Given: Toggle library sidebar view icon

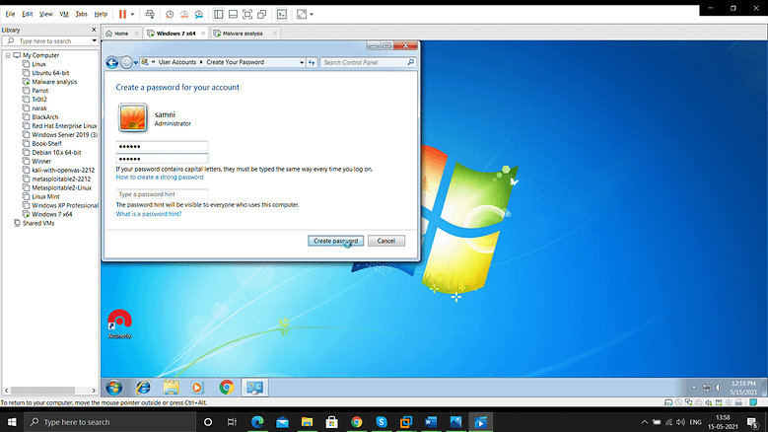Looking at the screenshot, I should click(219, 14).
